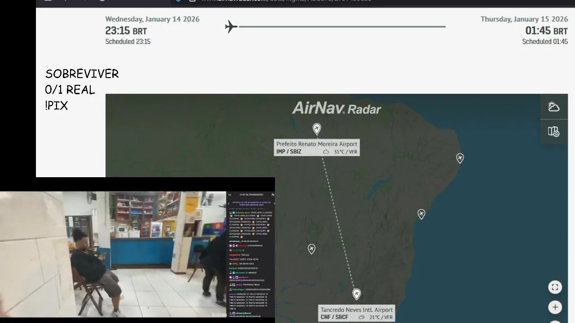Click the webcam video feed
The image size is (575, 323).
[x=113, y=254]
